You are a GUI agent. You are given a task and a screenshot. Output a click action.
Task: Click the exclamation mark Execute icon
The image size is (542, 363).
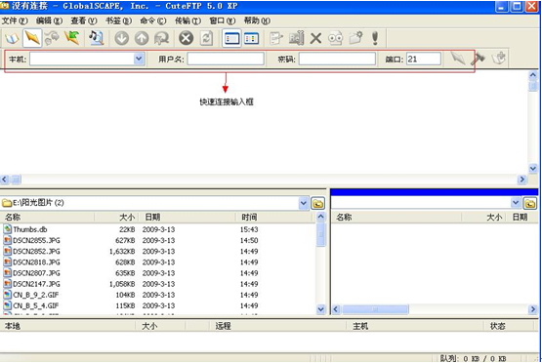point(375,38)
